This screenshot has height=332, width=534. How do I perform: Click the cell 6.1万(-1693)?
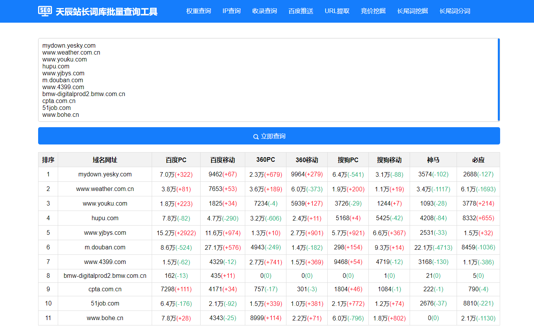click(478, 189)
